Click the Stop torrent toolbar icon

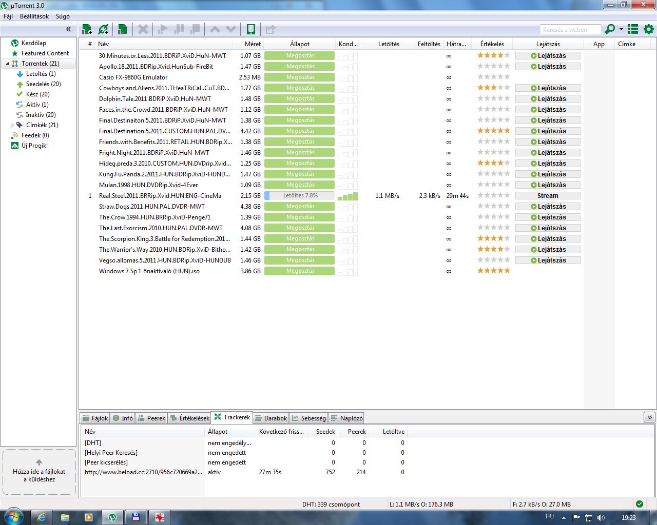click(195, 29)
